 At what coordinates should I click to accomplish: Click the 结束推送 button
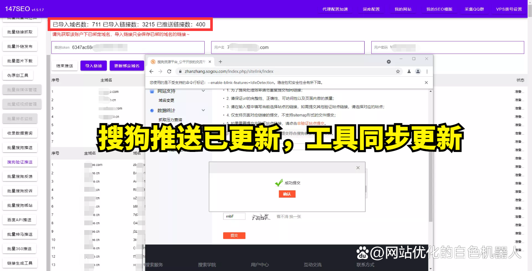point(64,66)
